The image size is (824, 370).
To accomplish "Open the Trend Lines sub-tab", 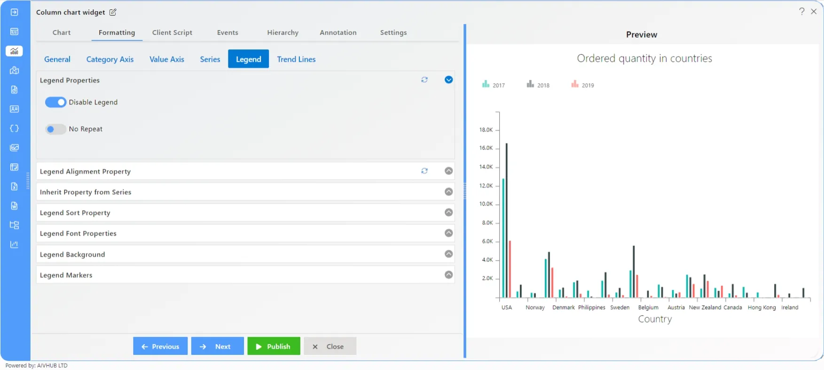I will [x=296, y=59].
